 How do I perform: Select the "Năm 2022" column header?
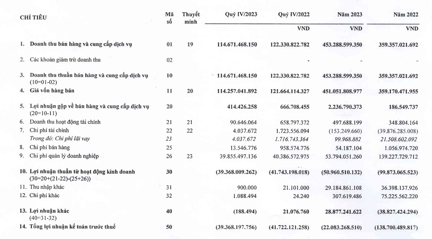coord(406,14)
